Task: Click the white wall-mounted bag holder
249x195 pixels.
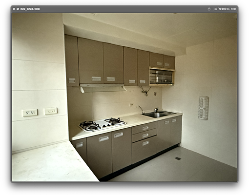Action: tap(203, 108)
